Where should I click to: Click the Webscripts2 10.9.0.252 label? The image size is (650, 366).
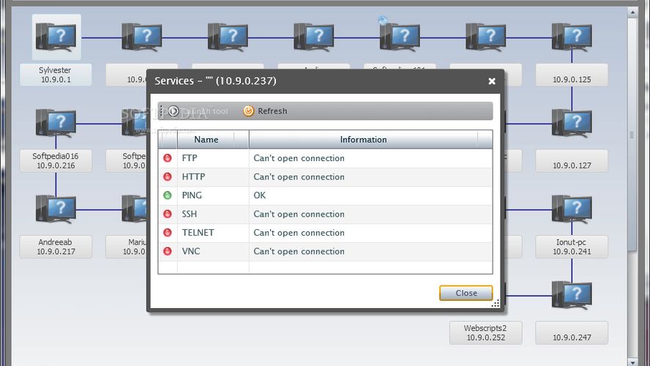485,333
